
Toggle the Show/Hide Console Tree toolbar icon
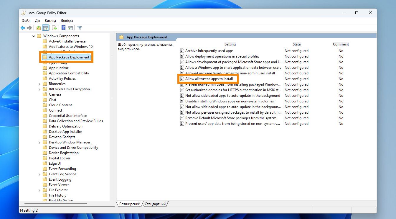[45, 28]
